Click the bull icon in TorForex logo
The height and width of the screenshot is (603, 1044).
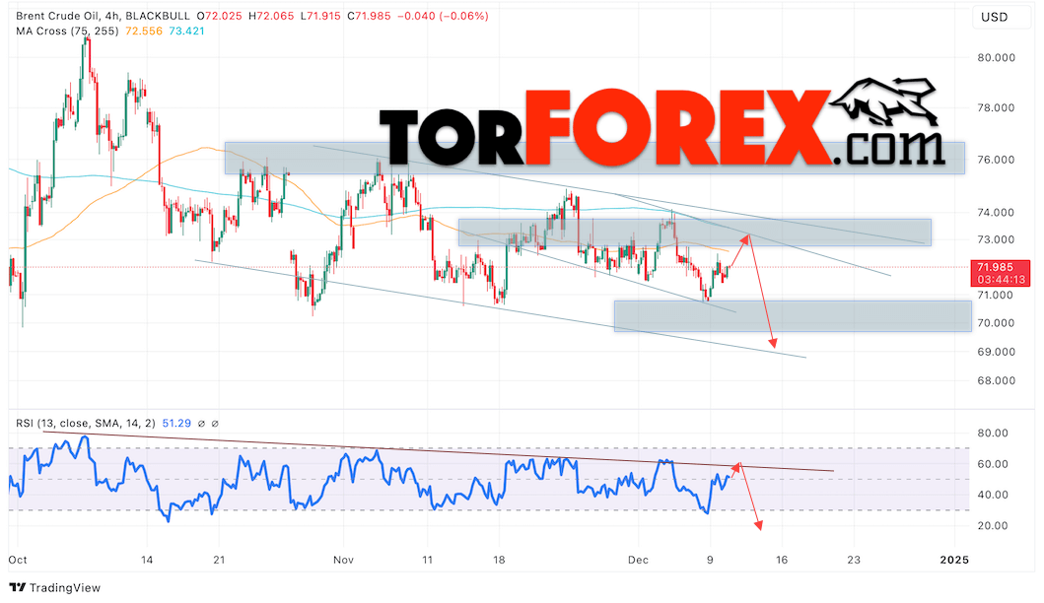click(x=885, y=101)
